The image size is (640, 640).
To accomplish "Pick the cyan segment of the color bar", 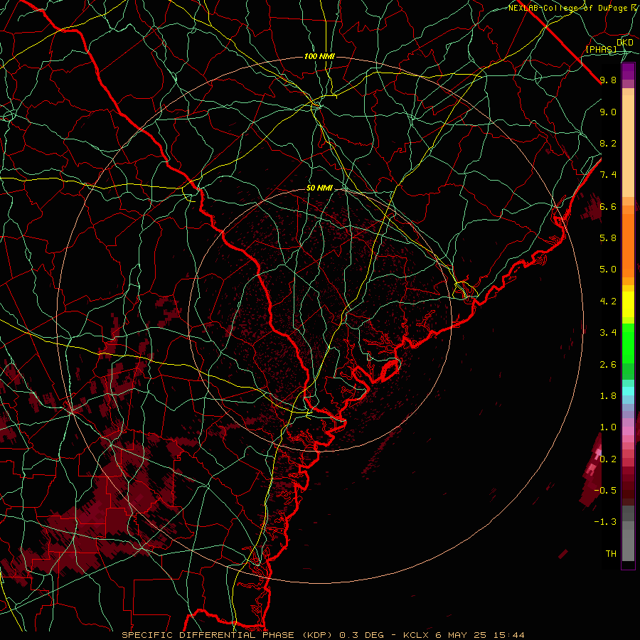I will click(x=628, y=390).
